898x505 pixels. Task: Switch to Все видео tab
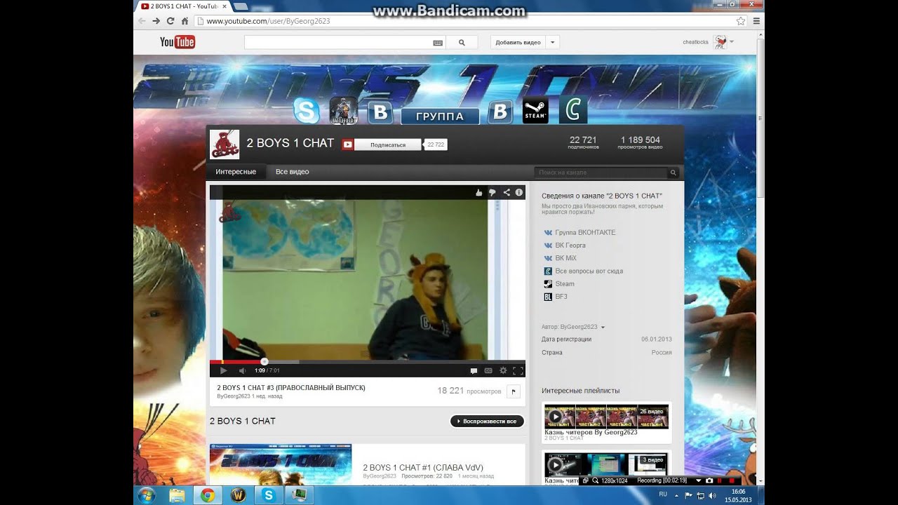(x=292, y=172)
